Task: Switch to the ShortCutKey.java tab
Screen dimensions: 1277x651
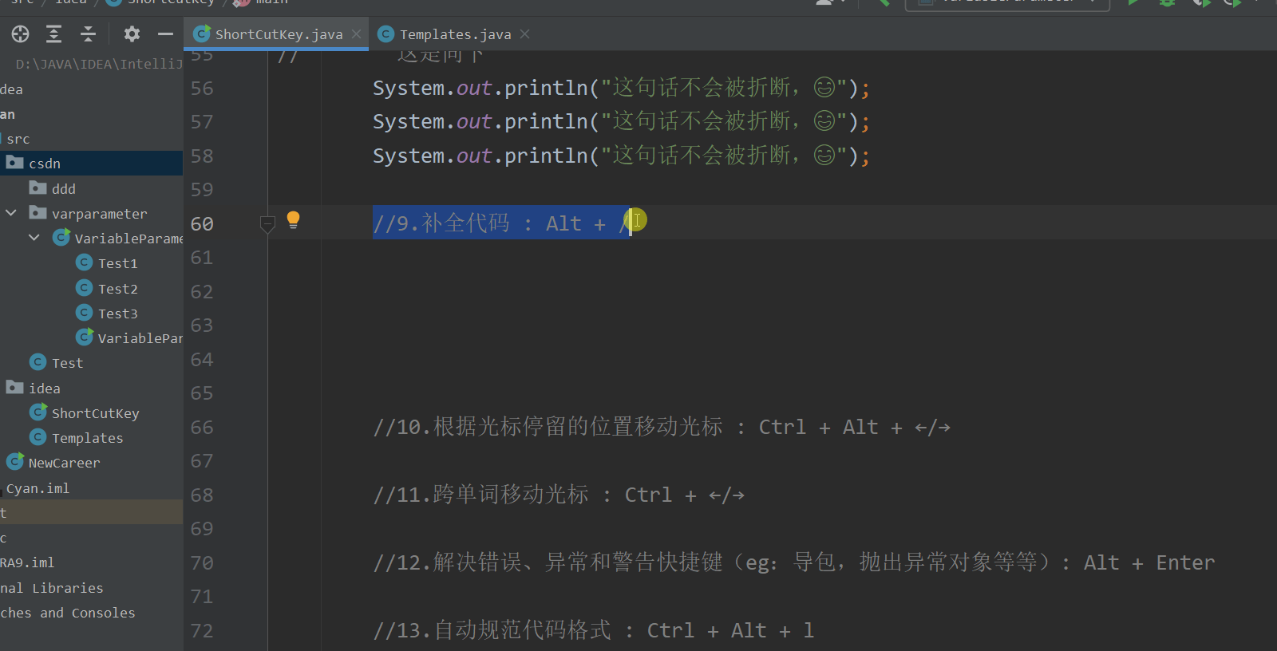Action: (x=277, y=34)
